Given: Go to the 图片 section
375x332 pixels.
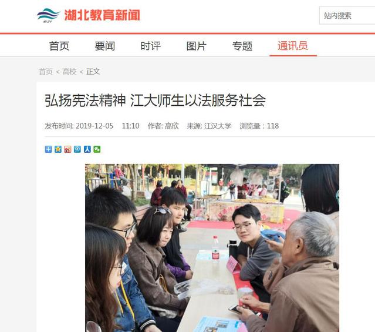Looking at the screenshot, I should 197,46.
